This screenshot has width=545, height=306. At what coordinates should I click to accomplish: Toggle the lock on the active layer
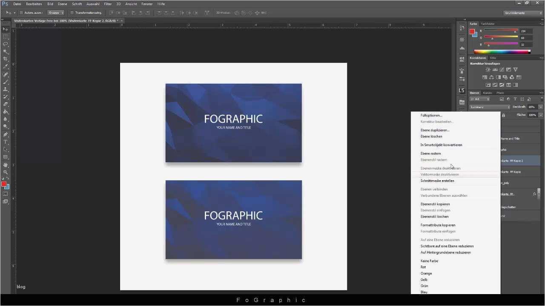pos(504,115)
